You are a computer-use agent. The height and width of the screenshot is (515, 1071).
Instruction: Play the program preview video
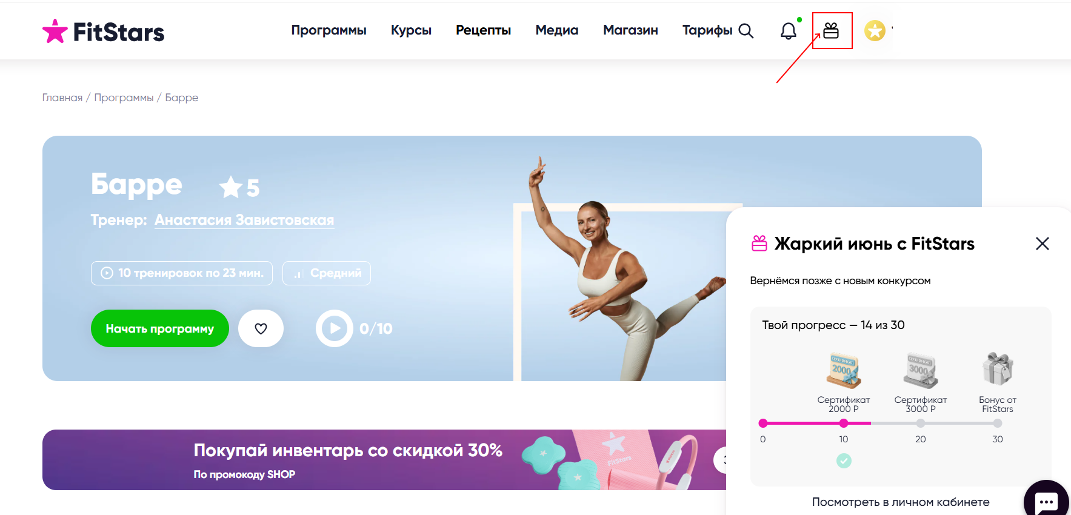pos(334,328)
